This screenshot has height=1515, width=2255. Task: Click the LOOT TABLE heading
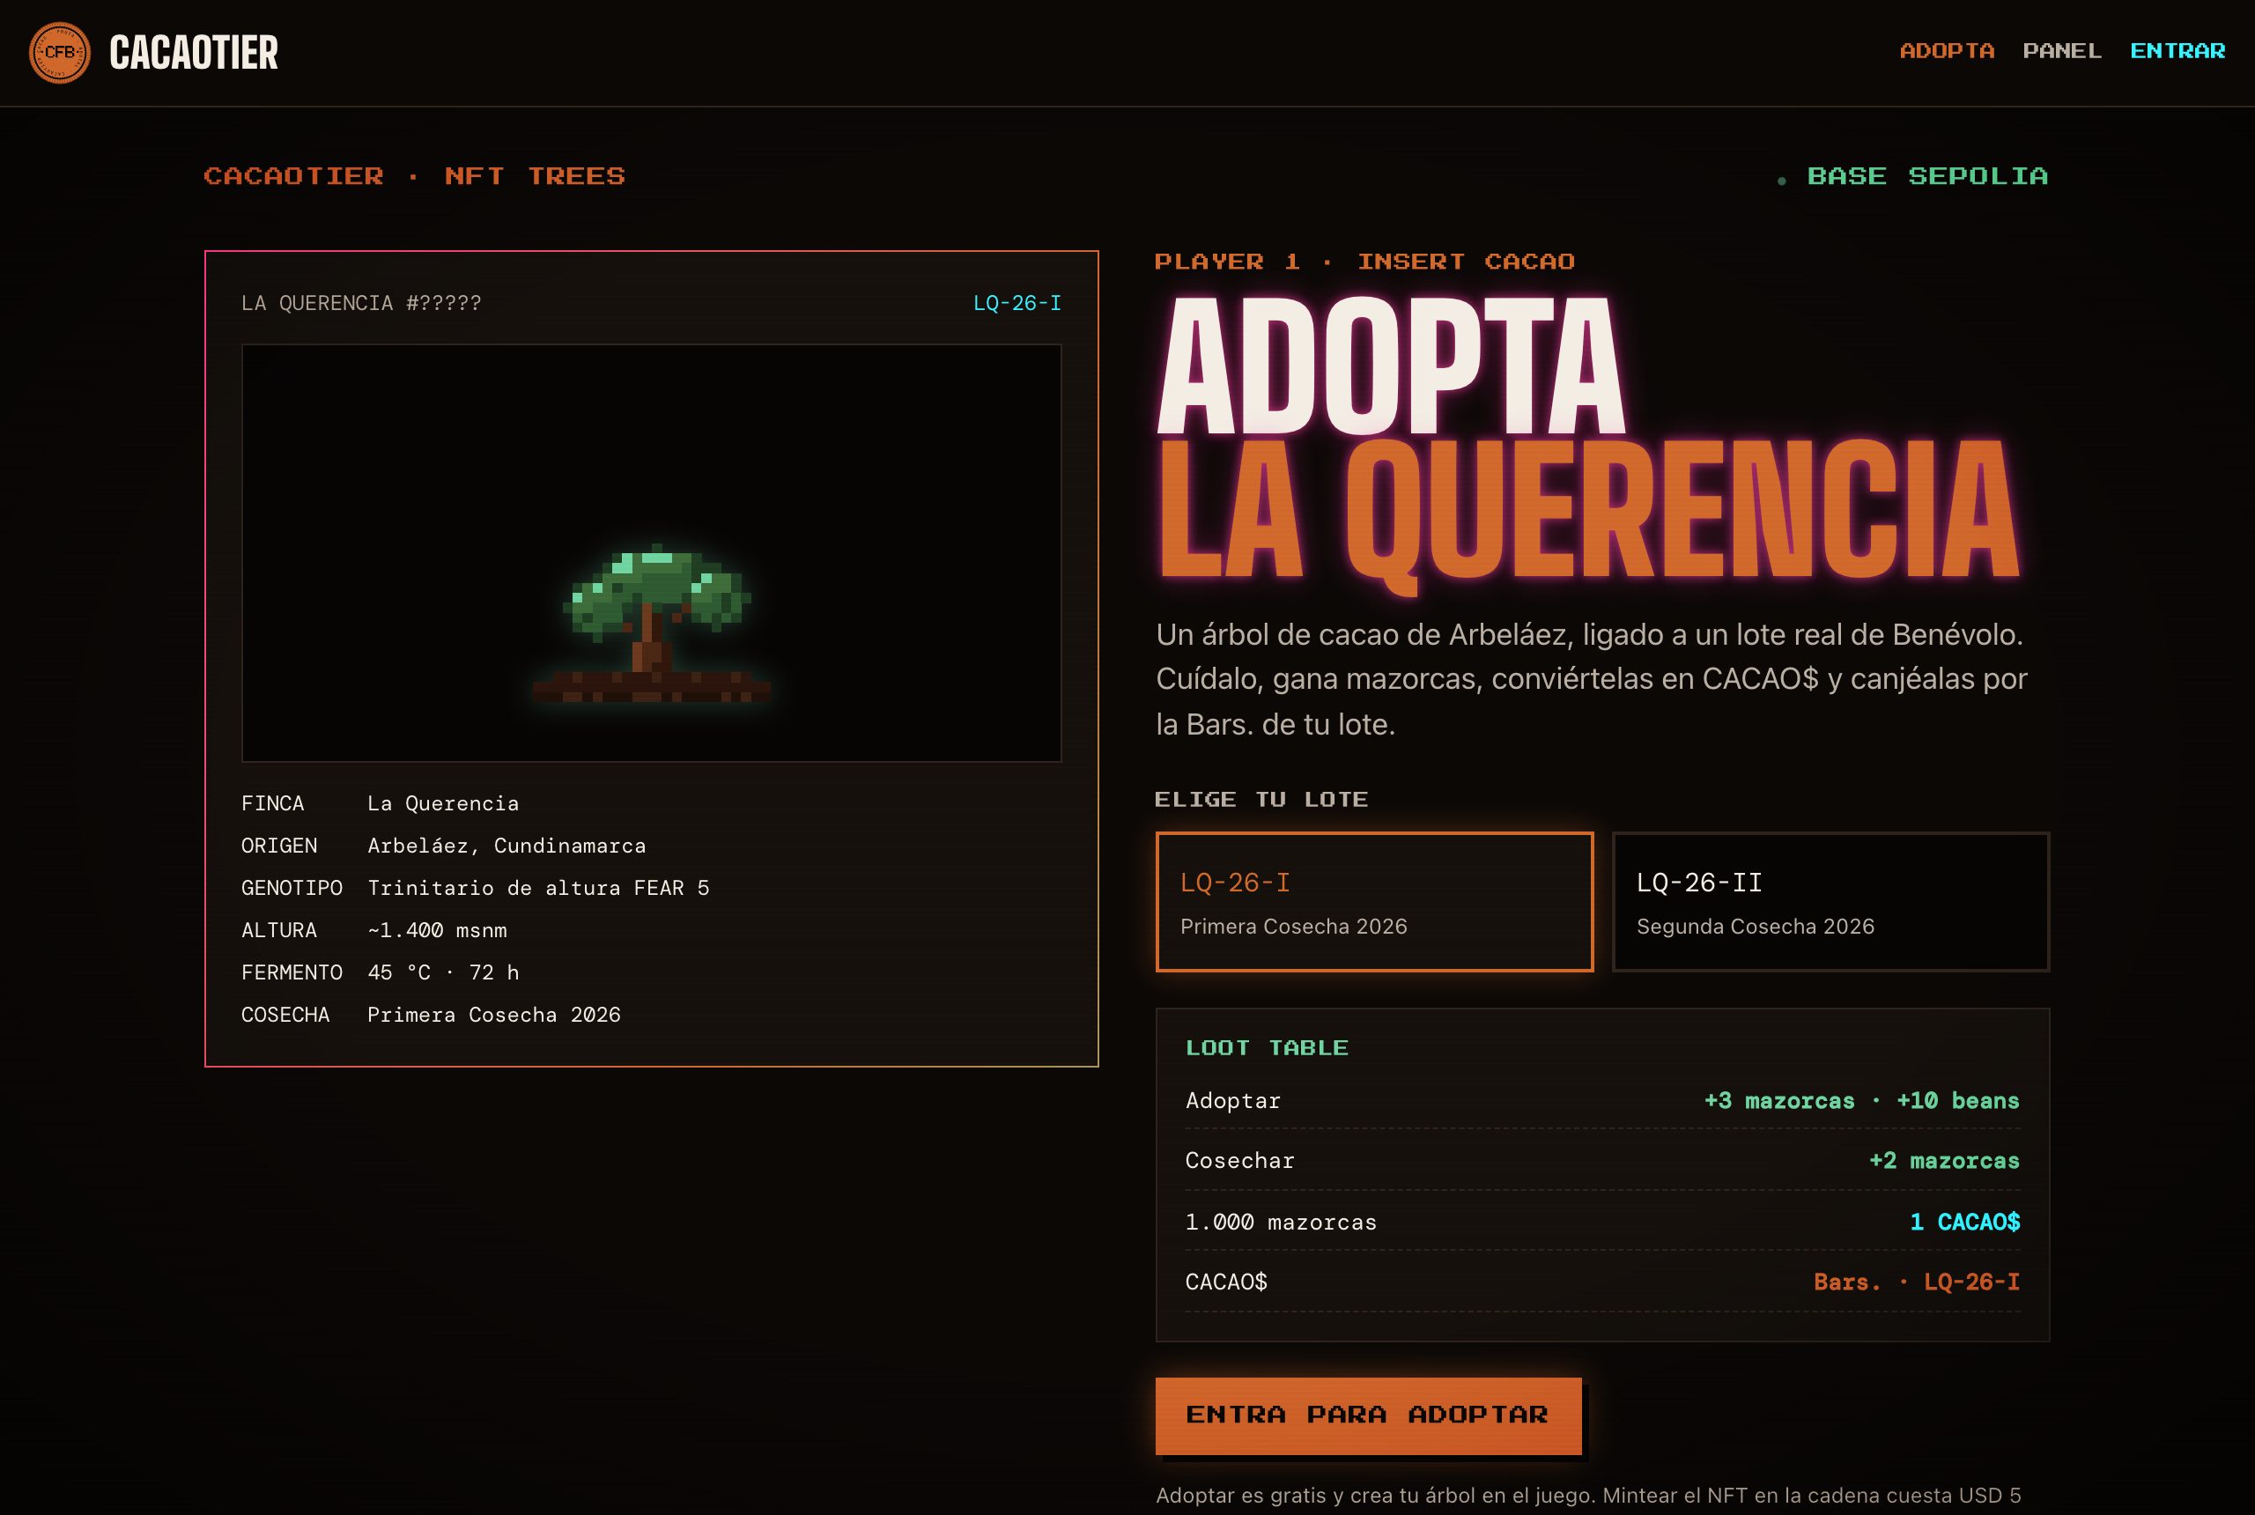1267,1048
